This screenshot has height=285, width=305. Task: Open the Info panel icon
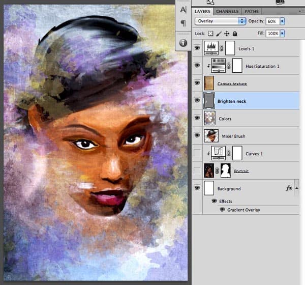tap(184, 43)
